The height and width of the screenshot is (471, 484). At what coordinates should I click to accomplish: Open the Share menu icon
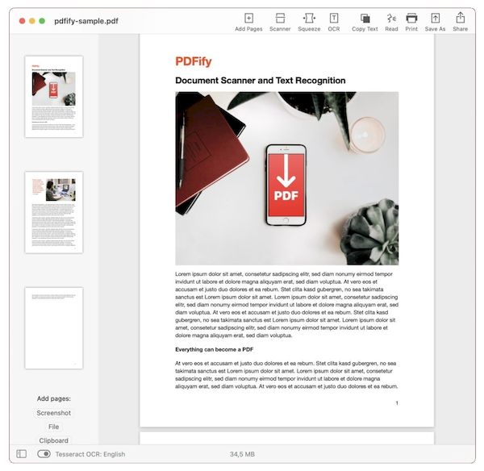tap(461, 18)
